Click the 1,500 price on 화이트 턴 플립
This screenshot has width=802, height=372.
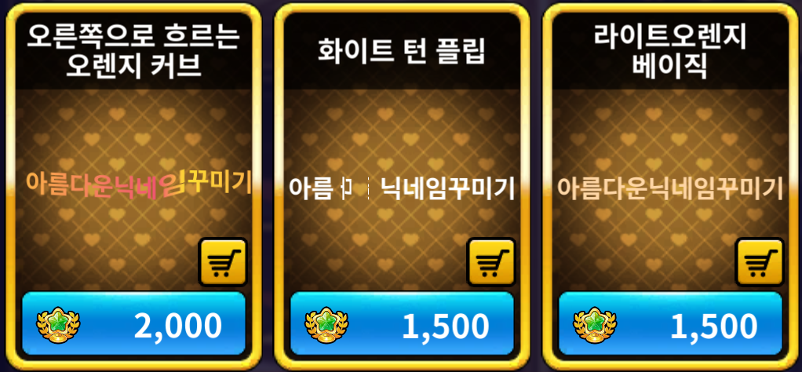[446, 326]
